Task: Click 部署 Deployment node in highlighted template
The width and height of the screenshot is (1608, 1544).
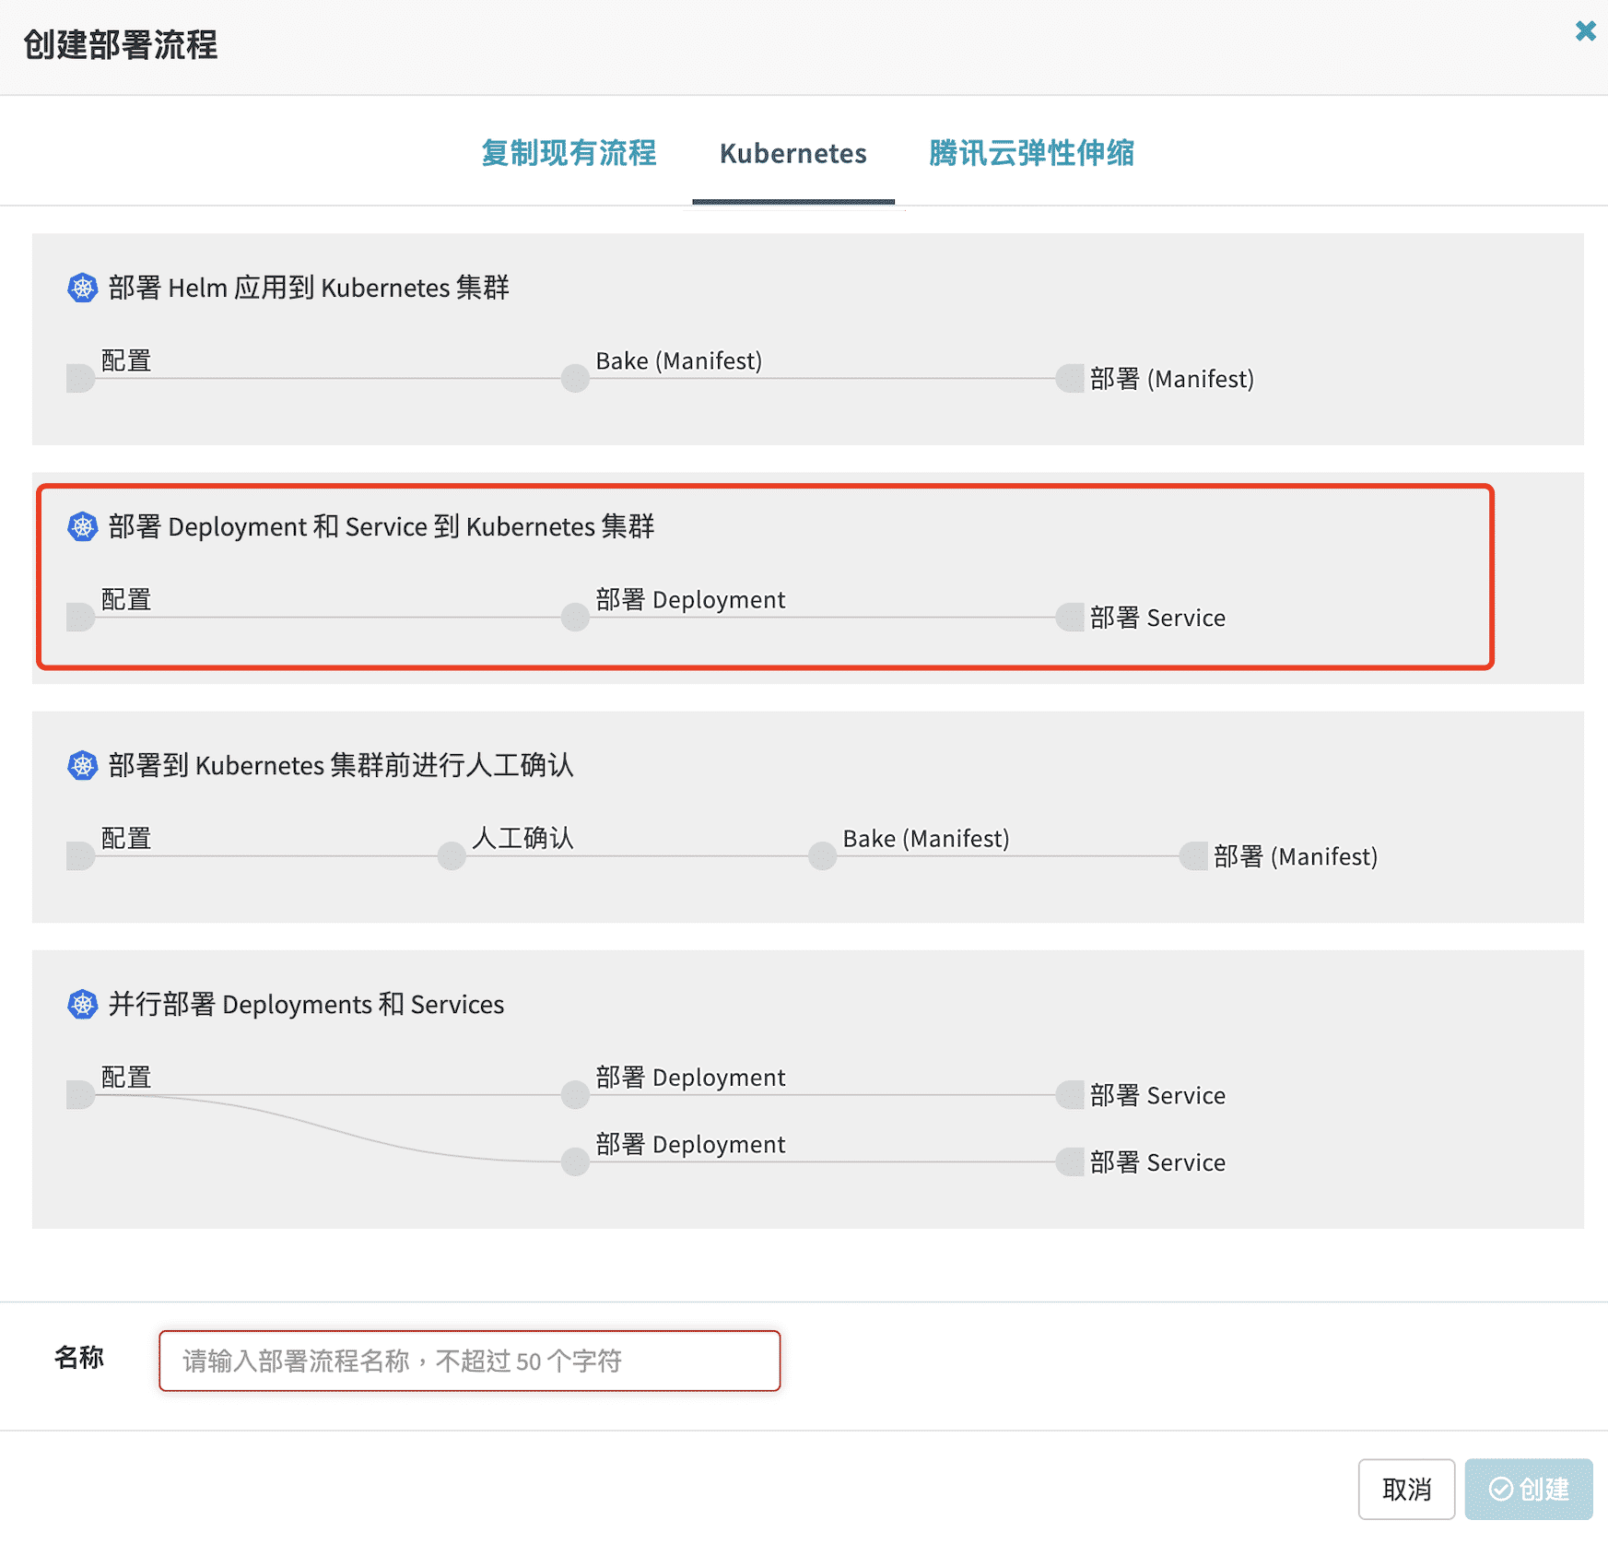Action: pos(575,617)
